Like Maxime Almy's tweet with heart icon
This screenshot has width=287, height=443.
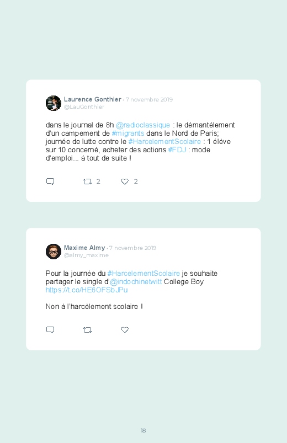125,330
